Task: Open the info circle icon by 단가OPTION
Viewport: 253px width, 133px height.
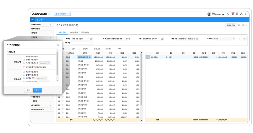Action: coord(243,25)
